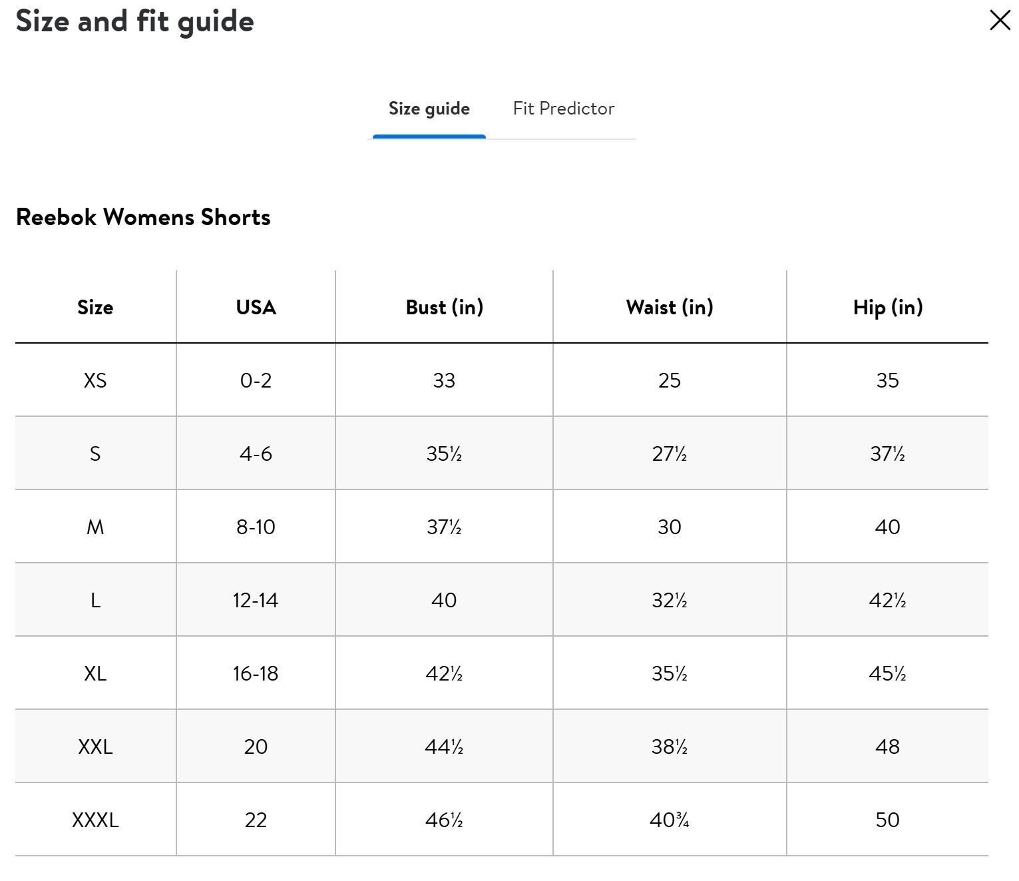Click the Hip (in) column header
The image size is (1019, 881).
click(887, 307)
